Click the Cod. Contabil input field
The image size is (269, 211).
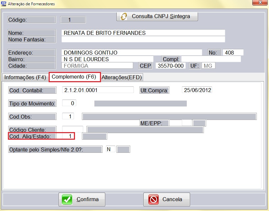point(98,90)
